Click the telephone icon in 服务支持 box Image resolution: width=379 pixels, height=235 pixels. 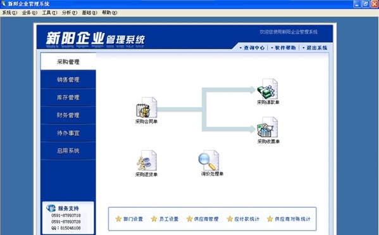[51, 208]
